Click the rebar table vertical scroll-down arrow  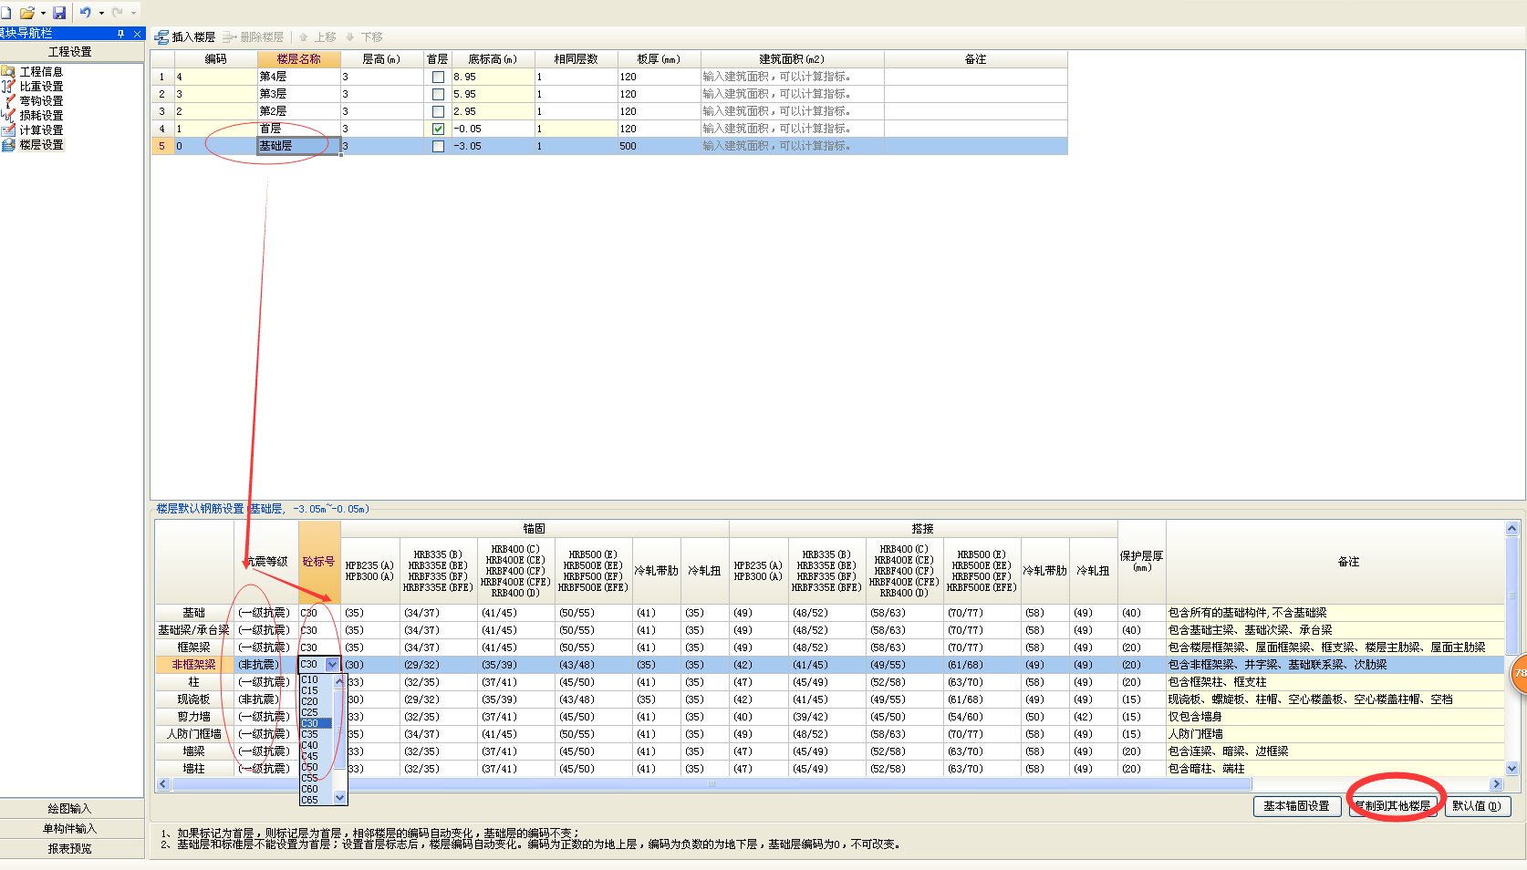point(1511,769)
